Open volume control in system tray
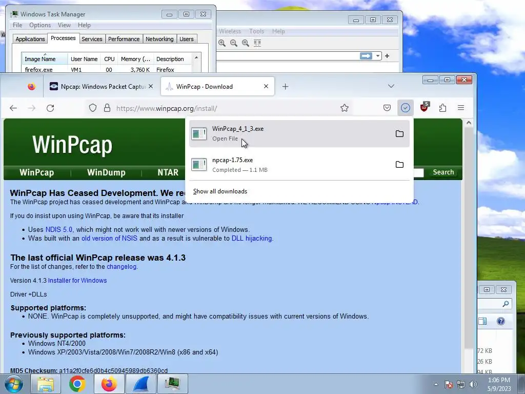Screen dimensions: 525x394 pyautogui.click(x=473, y=384)
